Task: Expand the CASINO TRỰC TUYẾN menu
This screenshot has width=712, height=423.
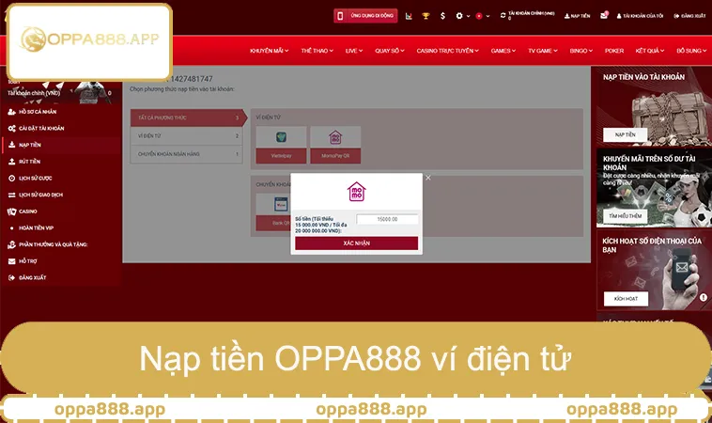Action: tap(448, 51)
